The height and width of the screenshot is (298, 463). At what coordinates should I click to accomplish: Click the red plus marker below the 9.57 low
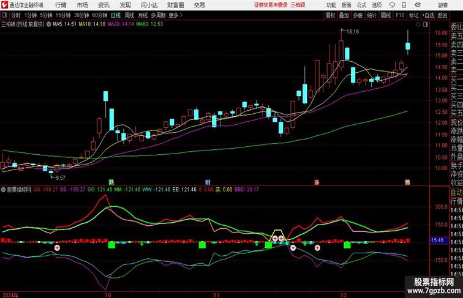point(57,248)
